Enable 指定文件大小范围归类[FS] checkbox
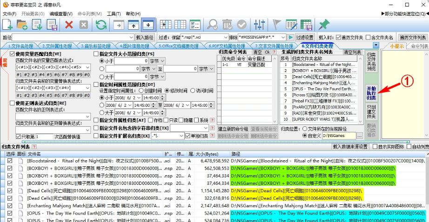 pos(96,54)
